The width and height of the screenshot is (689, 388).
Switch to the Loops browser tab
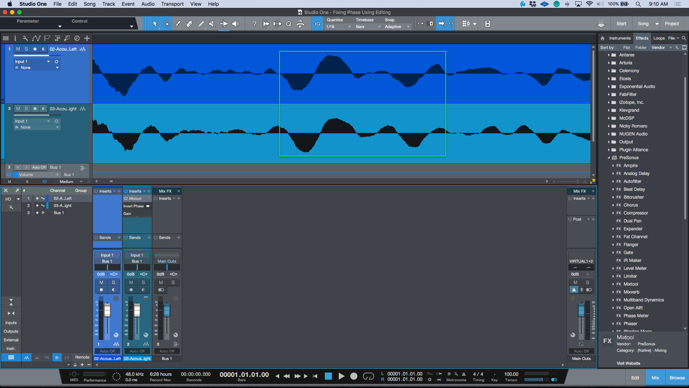[659, 38]
